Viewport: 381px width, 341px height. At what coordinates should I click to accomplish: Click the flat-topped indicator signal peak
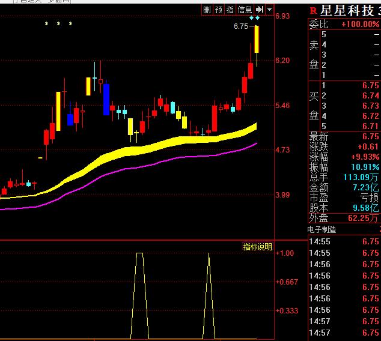[139, 253]
